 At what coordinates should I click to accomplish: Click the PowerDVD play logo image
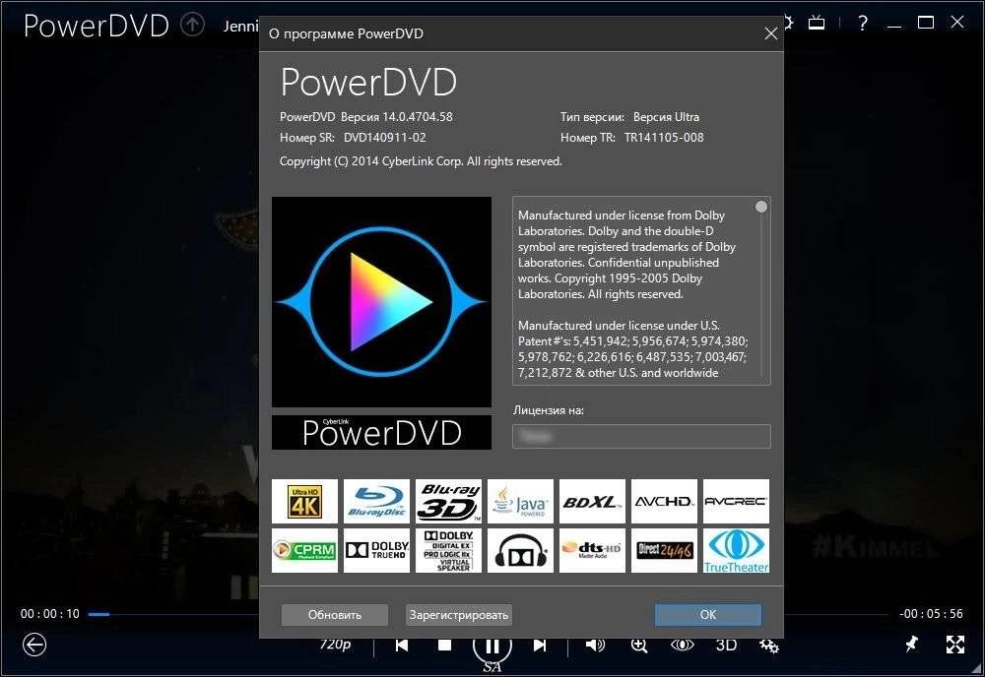coord(381,302)
